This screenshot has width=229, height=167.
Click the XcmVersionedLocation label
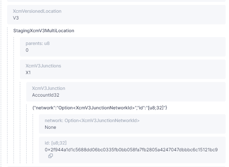pos(37,11)
